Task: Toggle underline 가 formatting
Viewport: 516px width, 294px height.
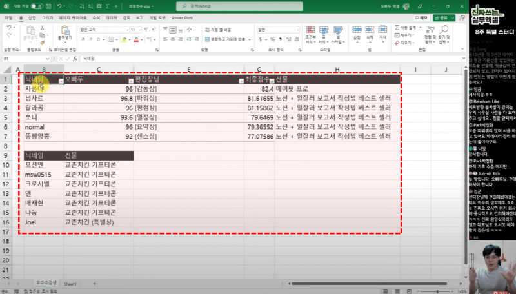Action: tap(98, 39)
